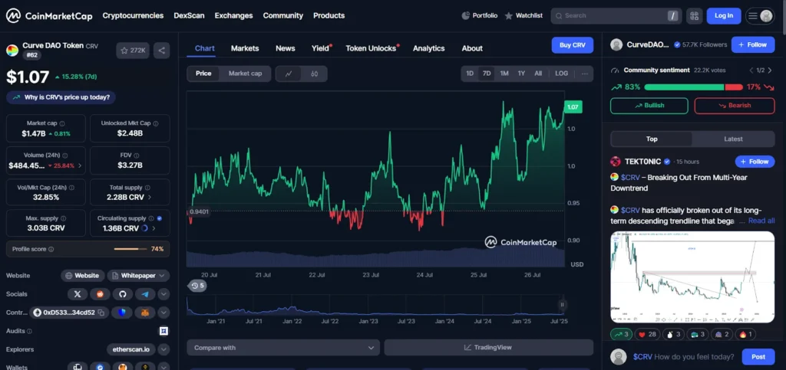Select Market cap chart mode
Viewport: 786px width, 370px height.
pyautogui.click(x=245, y=74)
